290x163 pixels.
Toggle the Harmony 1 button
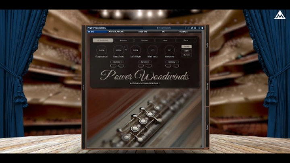click(x=117, y=62)
